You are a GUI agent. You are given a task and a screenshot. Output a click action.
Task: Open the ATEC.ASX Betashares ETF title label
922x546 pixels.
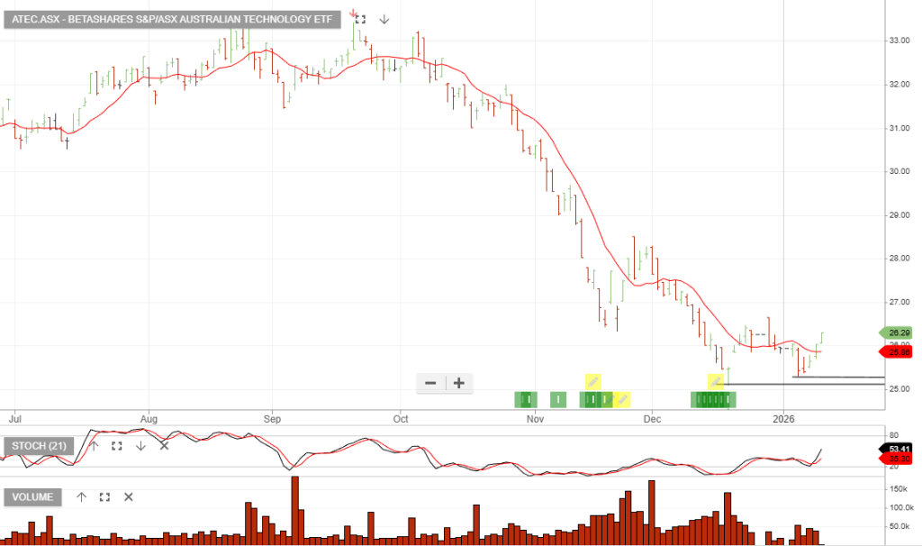pyautogui.click(x=172, y=19)
